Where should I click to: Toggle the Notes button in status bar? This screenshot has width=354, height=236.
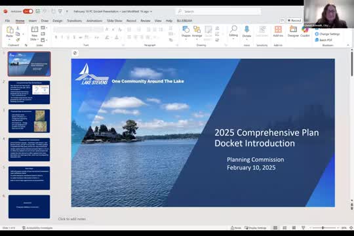pos(236,228)
